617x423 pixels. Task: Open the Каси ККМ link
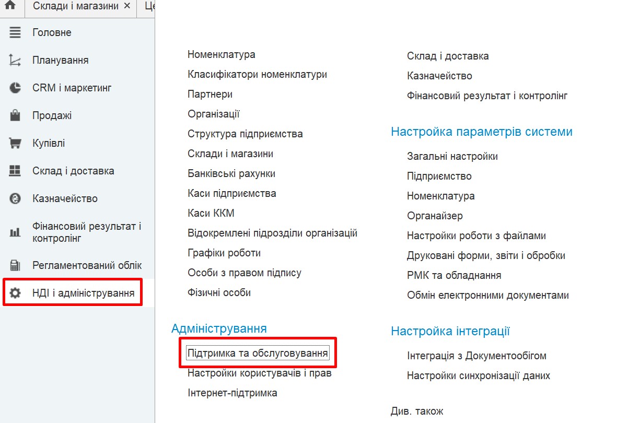coord(211,213)
